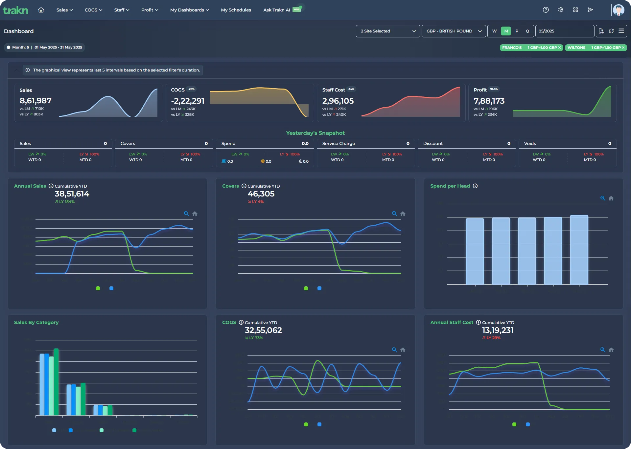
Task: Open Ask Trakn AI link
Action: tap(277, 10)
